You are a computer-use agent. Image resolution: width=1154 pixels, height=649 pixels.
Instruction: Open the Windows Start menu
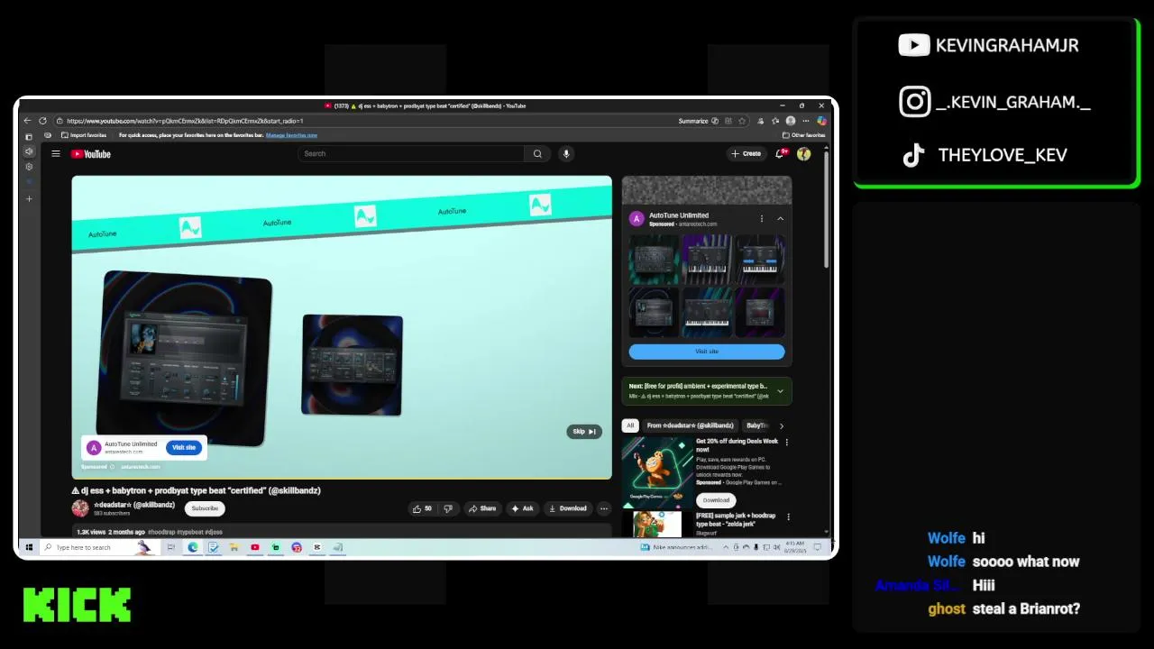click(29, 547)
